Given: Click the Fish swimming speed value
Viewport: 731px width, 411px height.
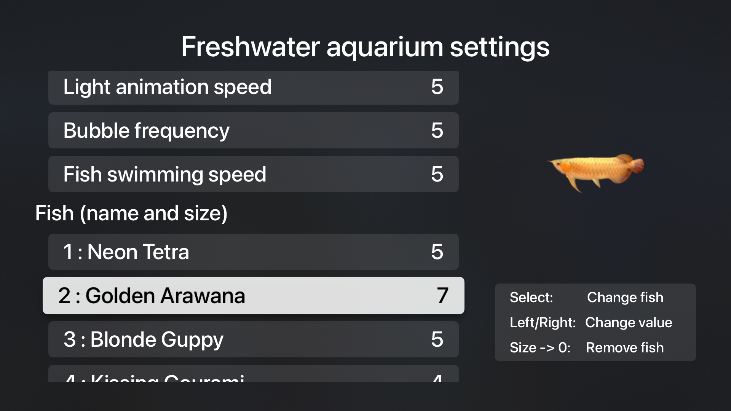Looking at the screenshot, I should click(x=437, y=174).
